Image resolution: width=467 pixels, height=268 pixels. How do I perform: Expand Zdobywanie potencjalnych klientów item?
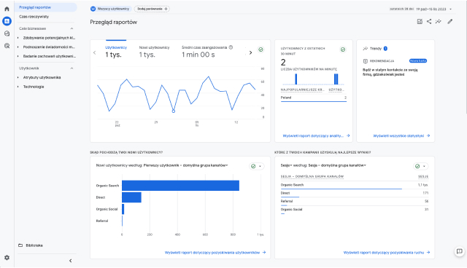tap(18, 38)
